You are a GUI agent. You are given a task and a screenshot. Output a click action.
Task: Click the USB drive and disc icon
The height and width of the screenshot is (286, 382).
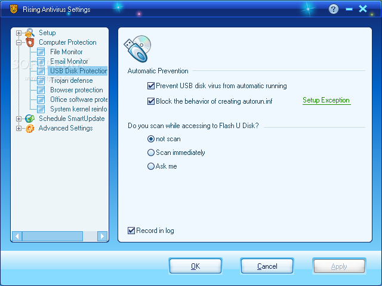(137, 49)
